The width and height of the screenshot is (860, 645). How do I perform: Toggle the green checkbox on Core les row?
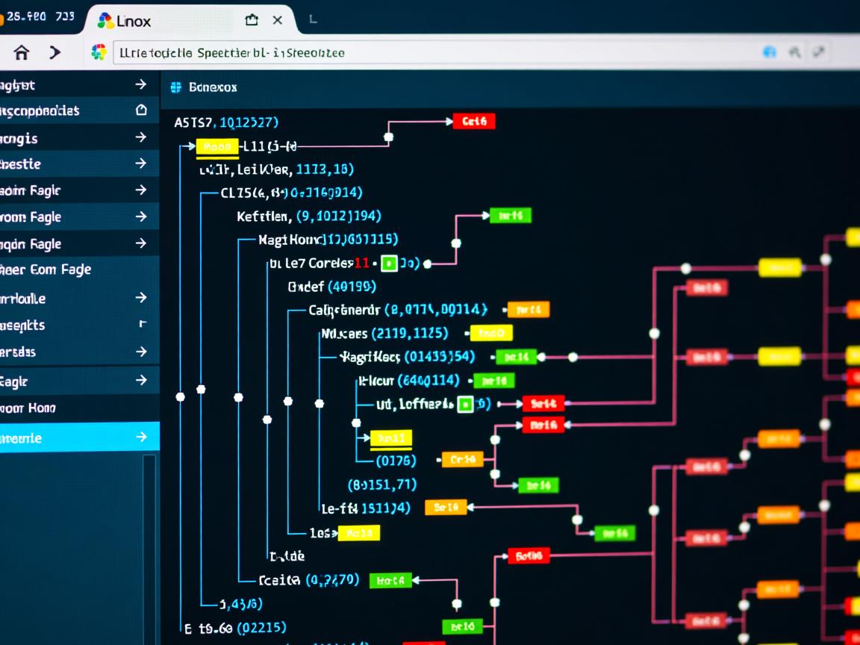pyautogui.click(x=388, y=263)
